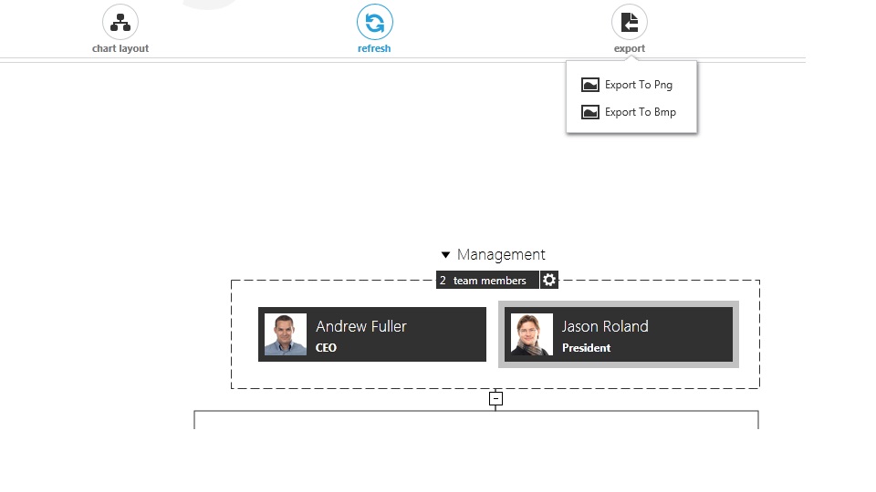Click the President title on Jason's card

[587, 348]
